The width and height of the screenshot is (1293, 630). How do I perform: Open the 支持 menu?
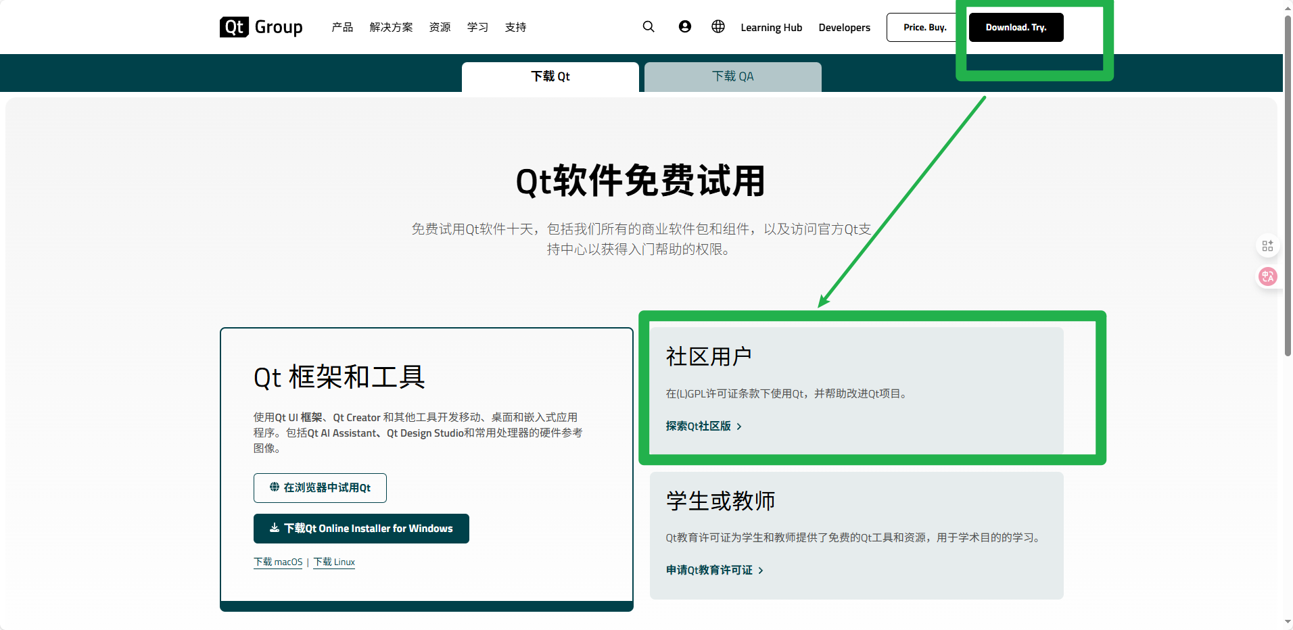[x=515, y=27]
